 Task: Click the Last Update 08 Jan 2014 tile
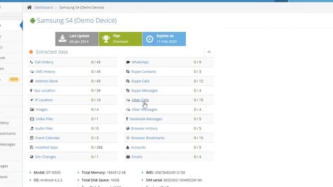tap(77, 39)
